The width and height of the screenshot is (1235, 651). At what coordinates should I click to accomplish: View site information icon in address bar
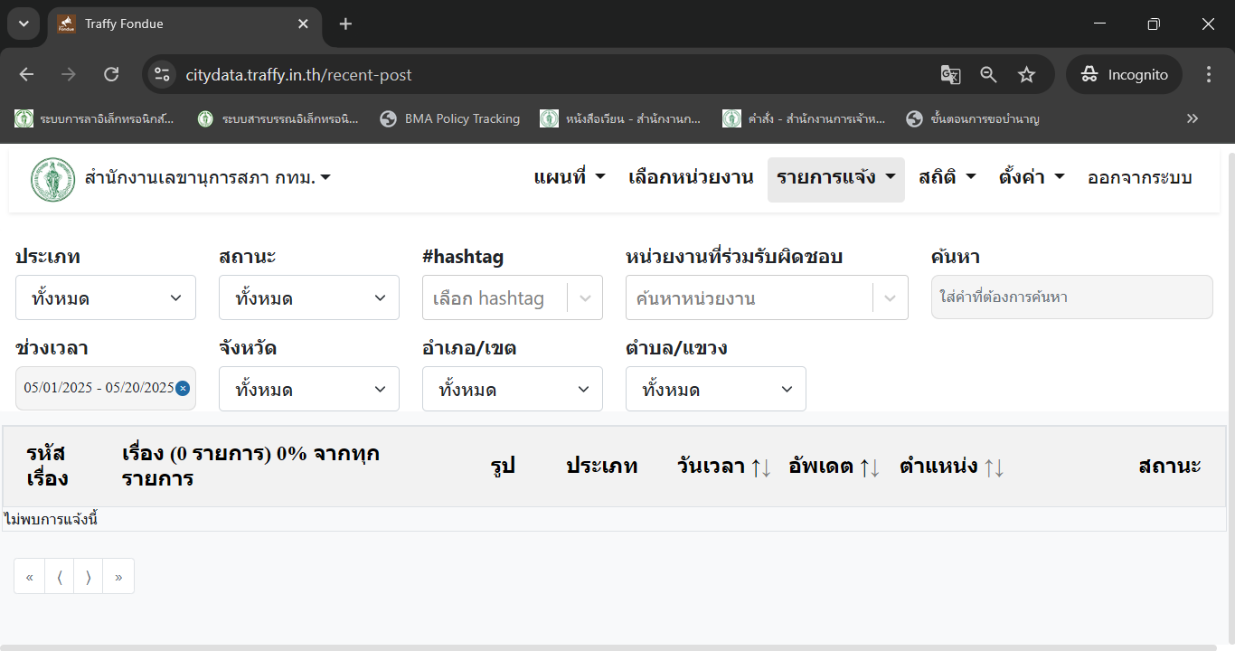coord(162,75)
